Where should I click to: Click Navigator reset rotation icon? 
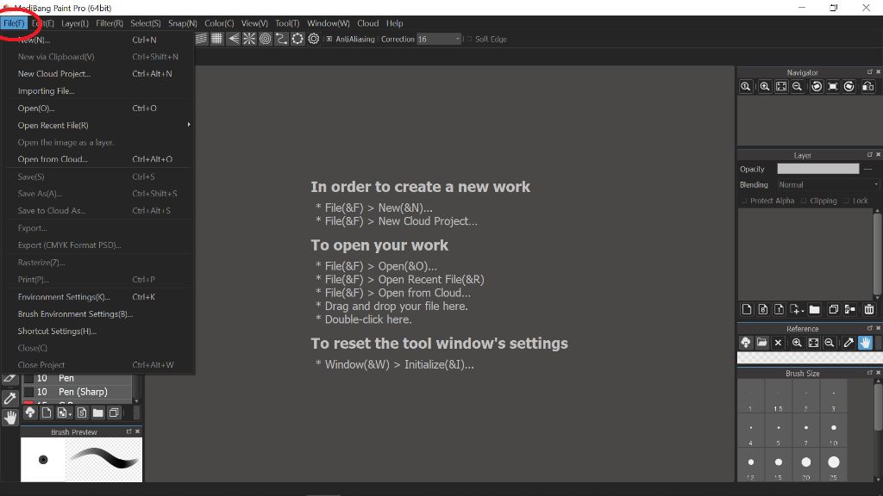833,87
